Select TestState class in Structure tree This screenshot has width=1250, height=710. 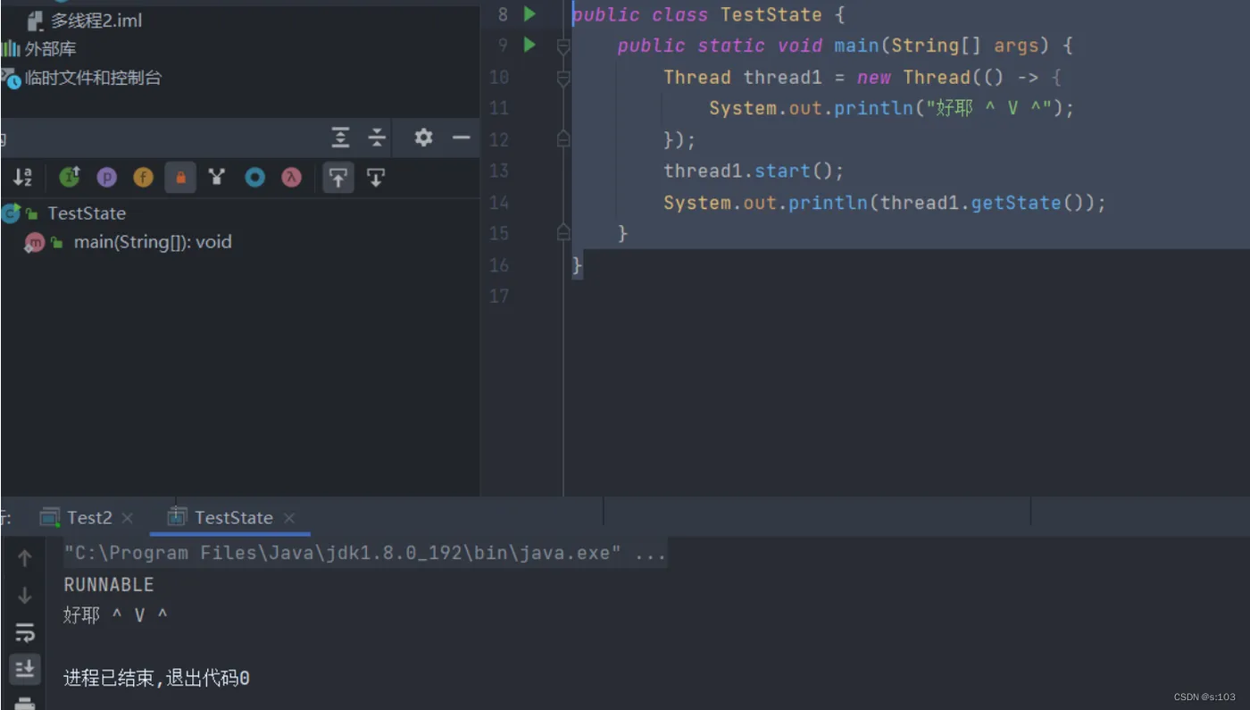click(87, 213)
